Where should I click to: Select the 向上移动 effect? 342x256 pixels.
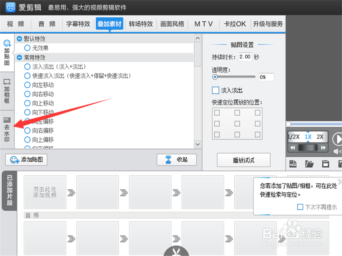27,103
